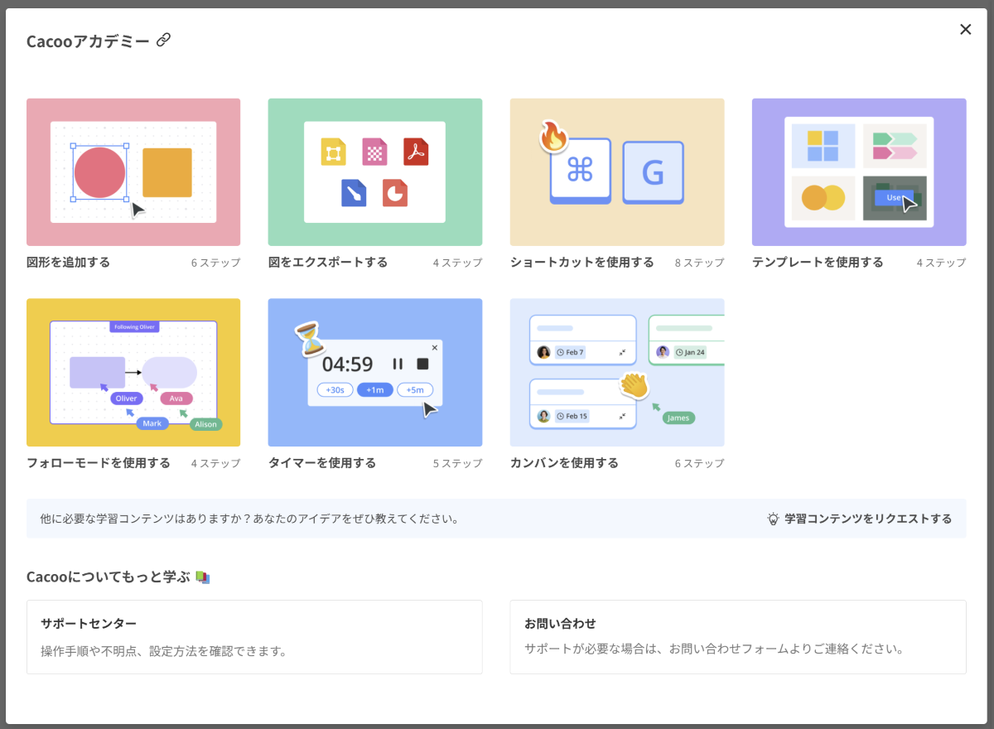Open the フォローモードを使用する tutorial thumbnail
The image size is (994, 729).
(x=133, y=373)
